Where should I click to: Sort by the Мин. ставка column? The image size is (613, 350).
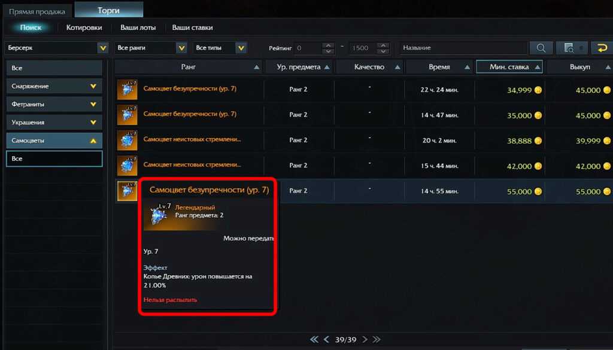point(509,67)
